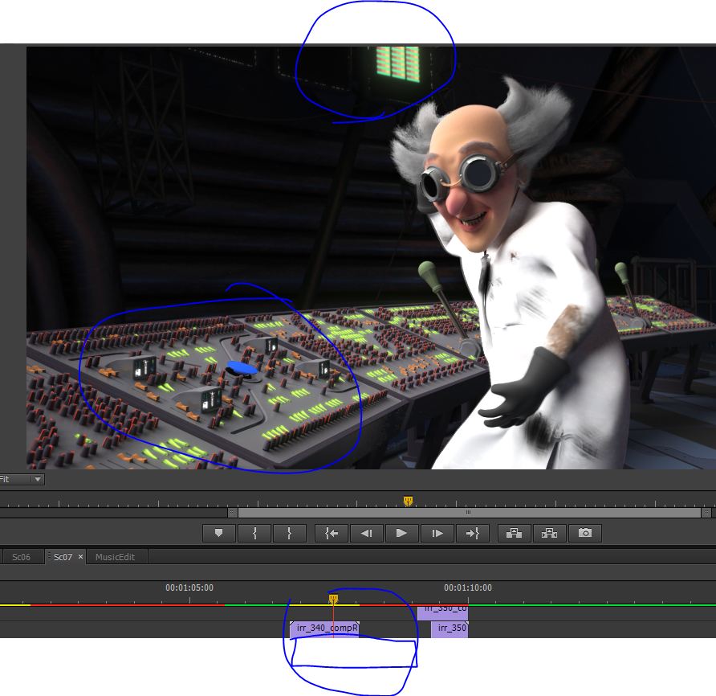This screenshot has width=716, height=696.
Task: Switch to the Sc06 sequence tab
Action: [21, 557]
